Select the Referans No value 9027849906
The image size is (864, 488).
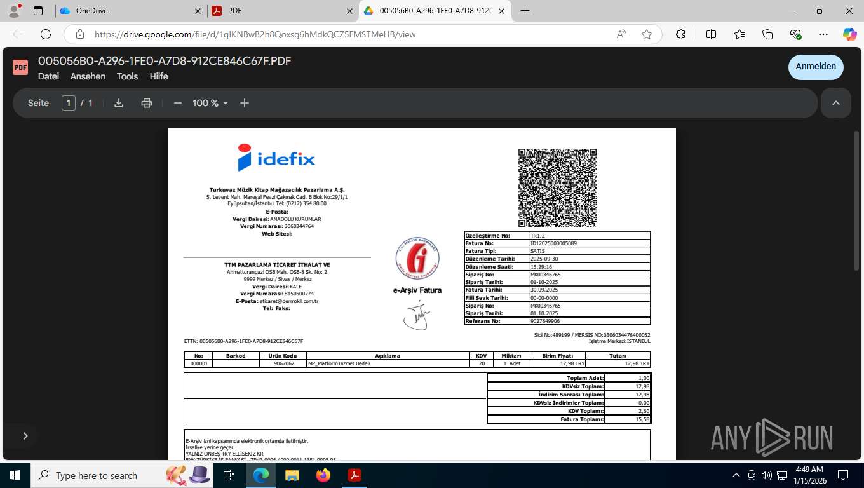coord(545,321)
